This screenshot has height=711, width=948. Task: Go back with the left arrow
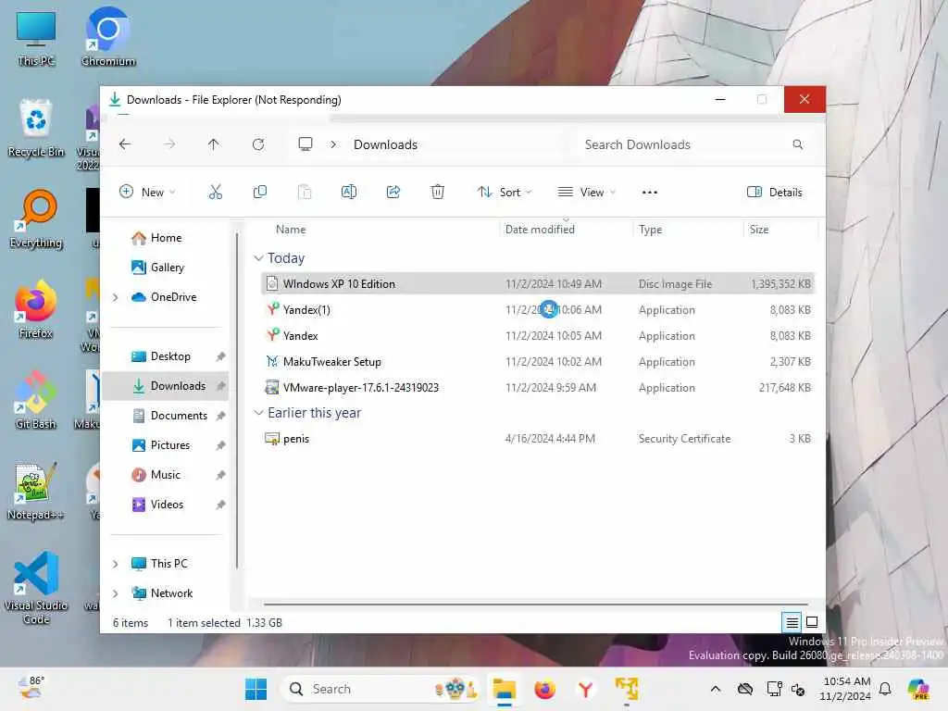pos(125,144)
